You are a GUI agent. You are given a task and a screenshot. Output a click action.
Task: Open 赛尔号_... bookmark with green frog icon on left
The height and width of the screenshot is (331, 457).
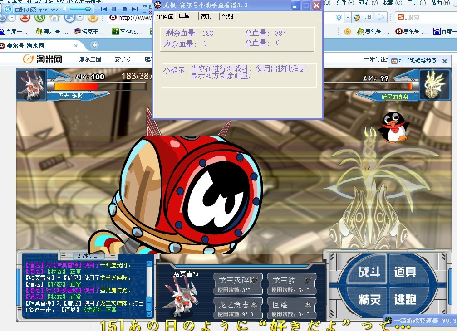52,31
